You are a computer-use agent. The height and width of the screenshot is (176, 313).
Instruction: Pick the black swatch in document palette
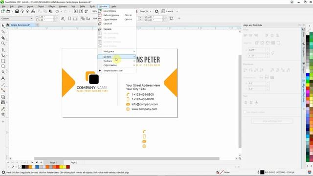pyautogui.click(x=23, y=167)
